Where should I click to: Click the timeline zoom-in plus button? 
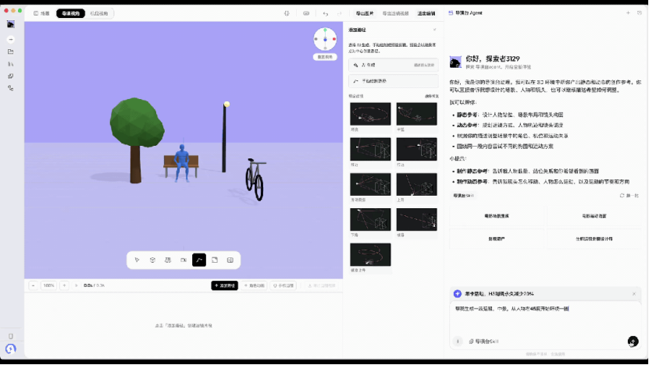[64, 285]
